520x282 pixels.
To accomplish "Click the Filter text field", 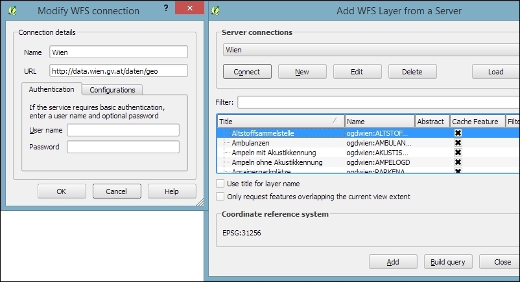I will (379, 102).
